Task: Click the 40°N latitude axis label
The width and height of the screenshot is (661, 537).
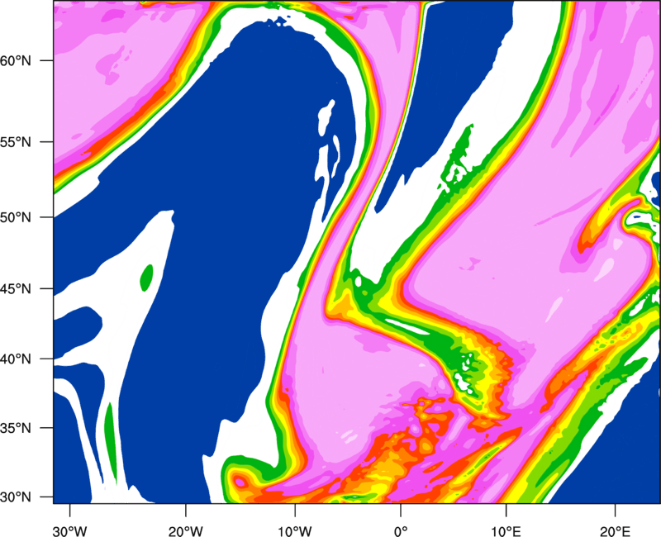Action: 16,359
